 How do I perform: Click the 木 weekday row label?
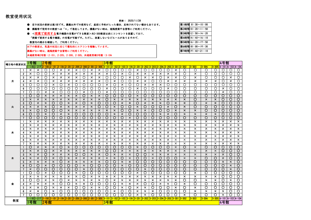click(12, 158)
